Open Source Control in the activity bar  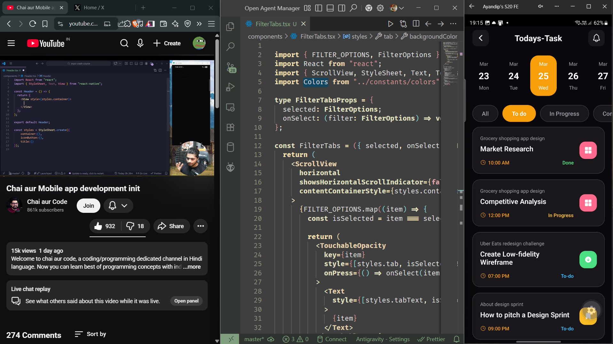point(230,67)
